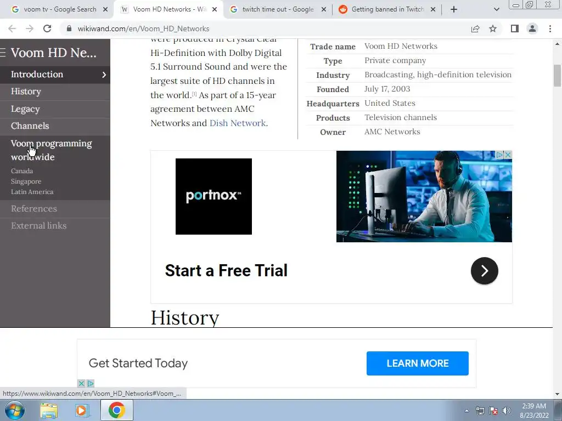Open a new tab with the plus button
This screenshot has width=562, height=421.
(454, 10)
